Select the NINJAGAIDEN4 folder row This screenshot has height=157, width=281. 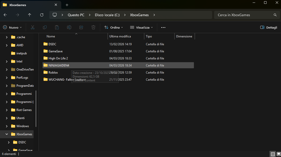(x=118, y=65)
